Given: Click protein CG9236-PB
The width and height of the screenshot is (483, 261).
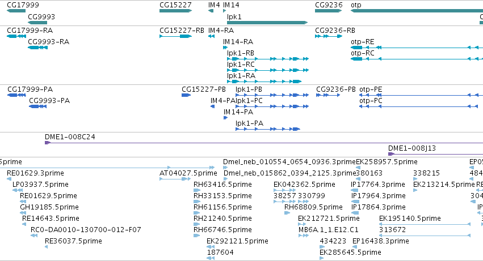Looking at the screenshot, I should [x=336, y=89].
